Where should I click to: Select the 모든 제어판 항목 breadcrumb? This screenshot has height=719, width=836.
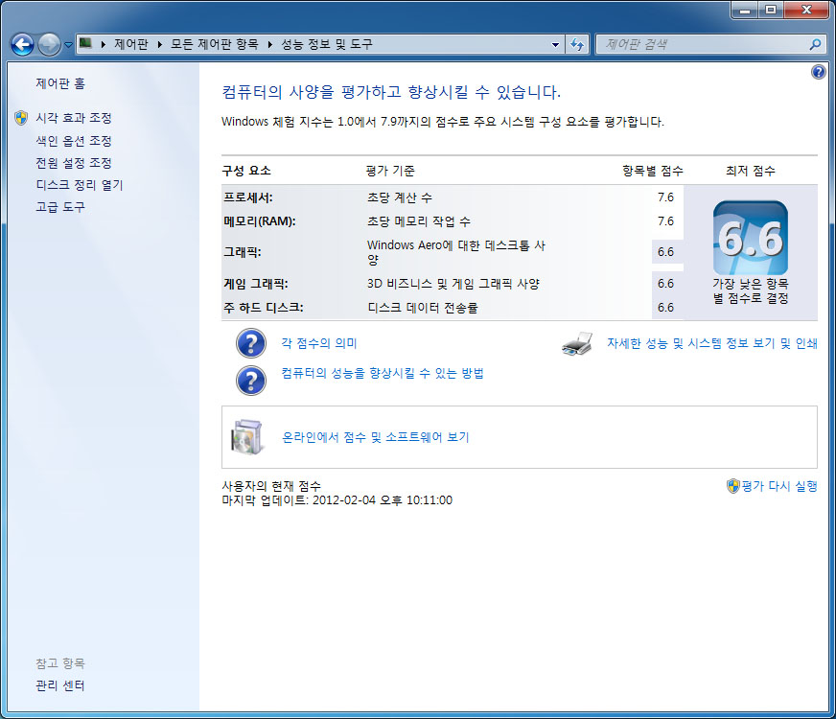[215, 44]
